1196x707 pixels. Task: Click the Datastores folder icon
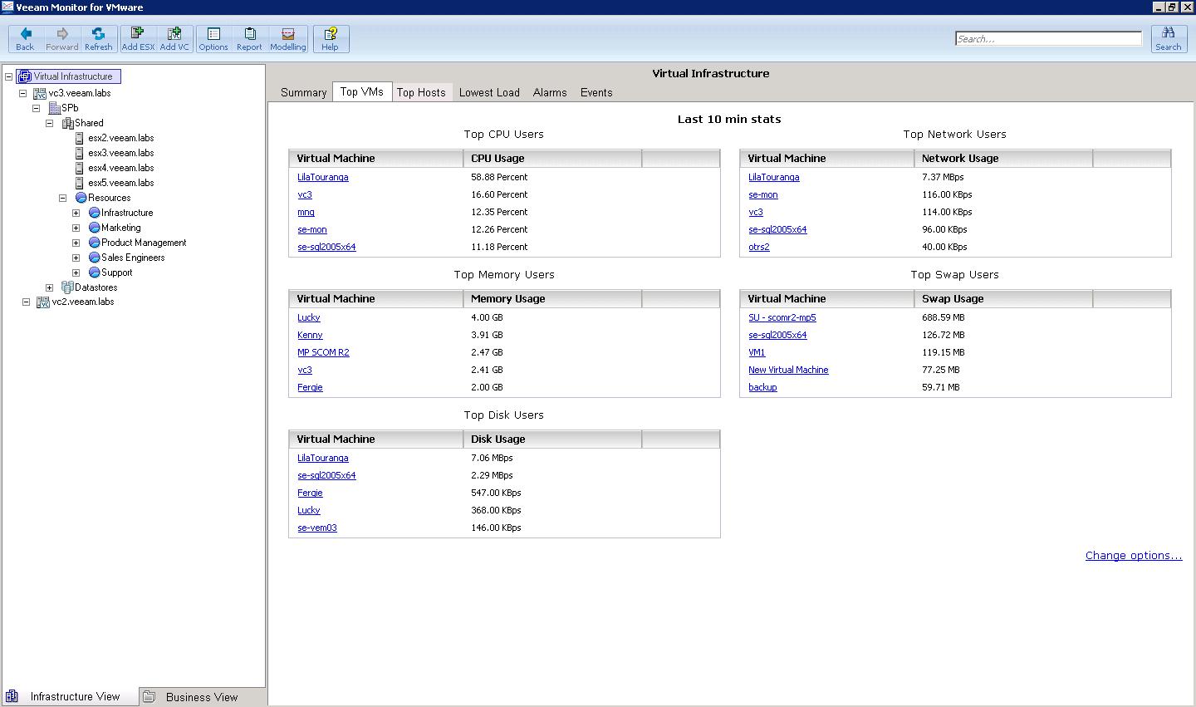click(67, 287)
